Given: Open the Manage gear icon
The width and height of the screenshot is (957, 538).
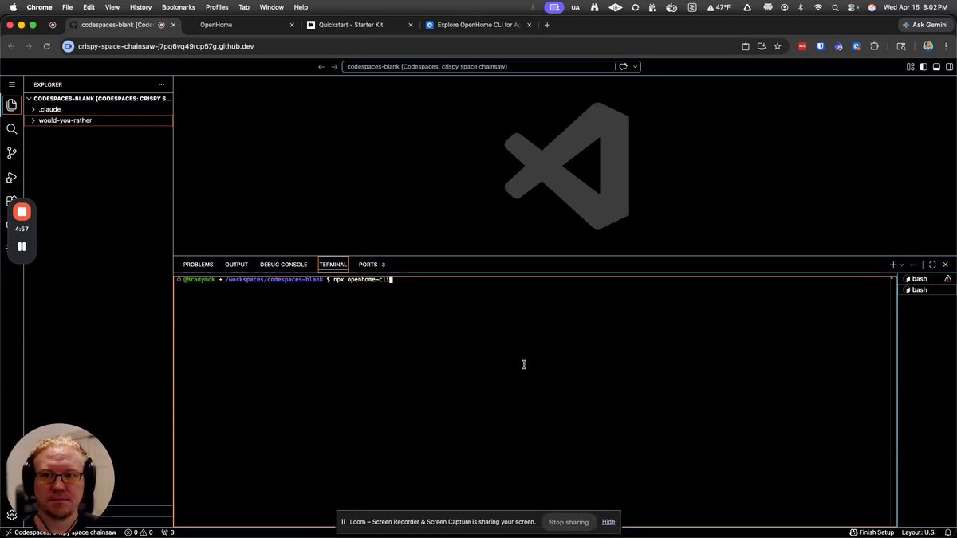Looking at the screenshot, I should (x=11, y=515).
